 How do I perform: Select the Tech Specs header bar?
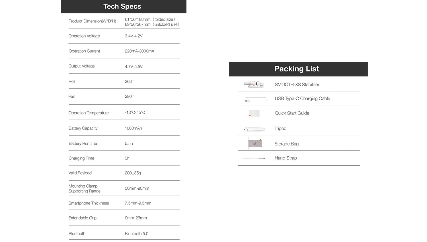(x=124, y=7)
